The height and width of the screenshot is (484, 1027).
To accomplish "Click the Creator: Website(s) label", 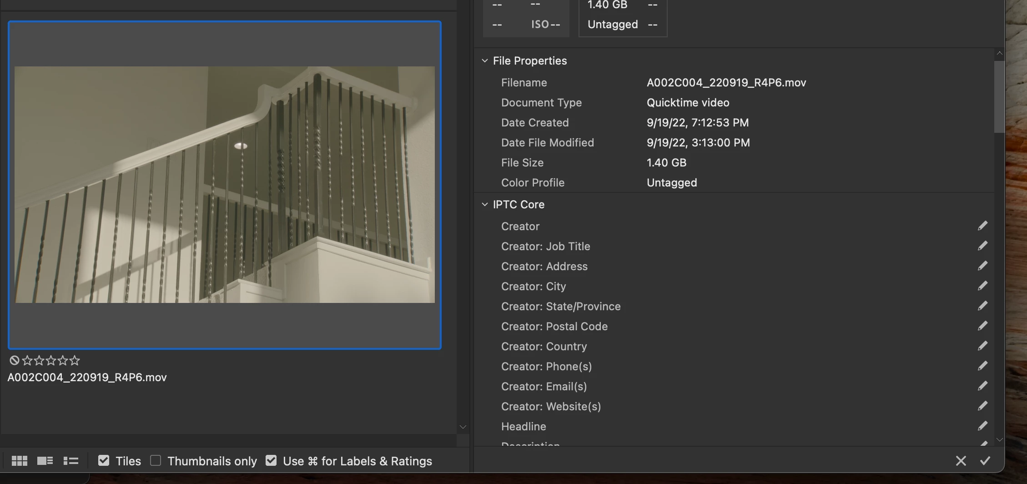I will 551,407.
